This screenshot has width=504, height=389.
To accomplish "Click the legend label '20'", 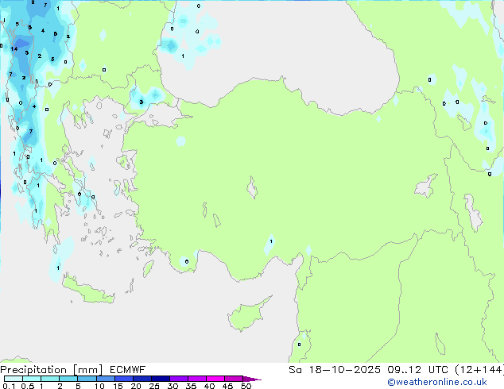I will (x=136, y=386).
